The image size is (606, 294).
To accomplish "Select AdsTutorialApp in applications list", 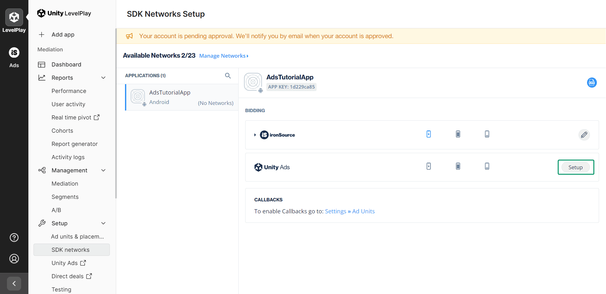I will tap(182, 97).
